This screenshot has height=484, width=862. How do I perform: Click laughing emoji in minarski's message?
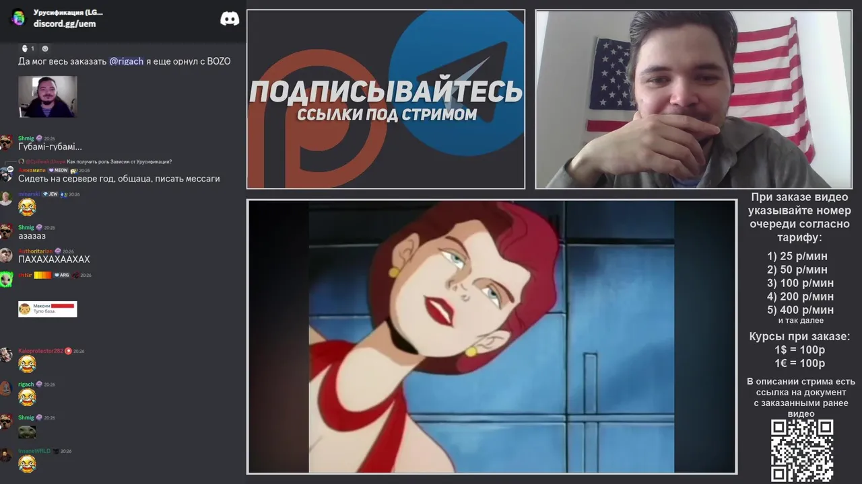pyautogui.click(x=27, y=207)
